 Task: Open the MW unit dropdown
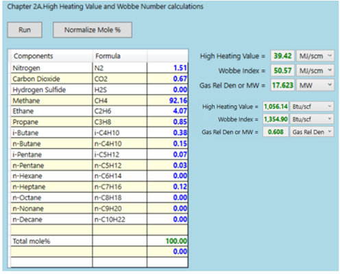click(315, 85)
